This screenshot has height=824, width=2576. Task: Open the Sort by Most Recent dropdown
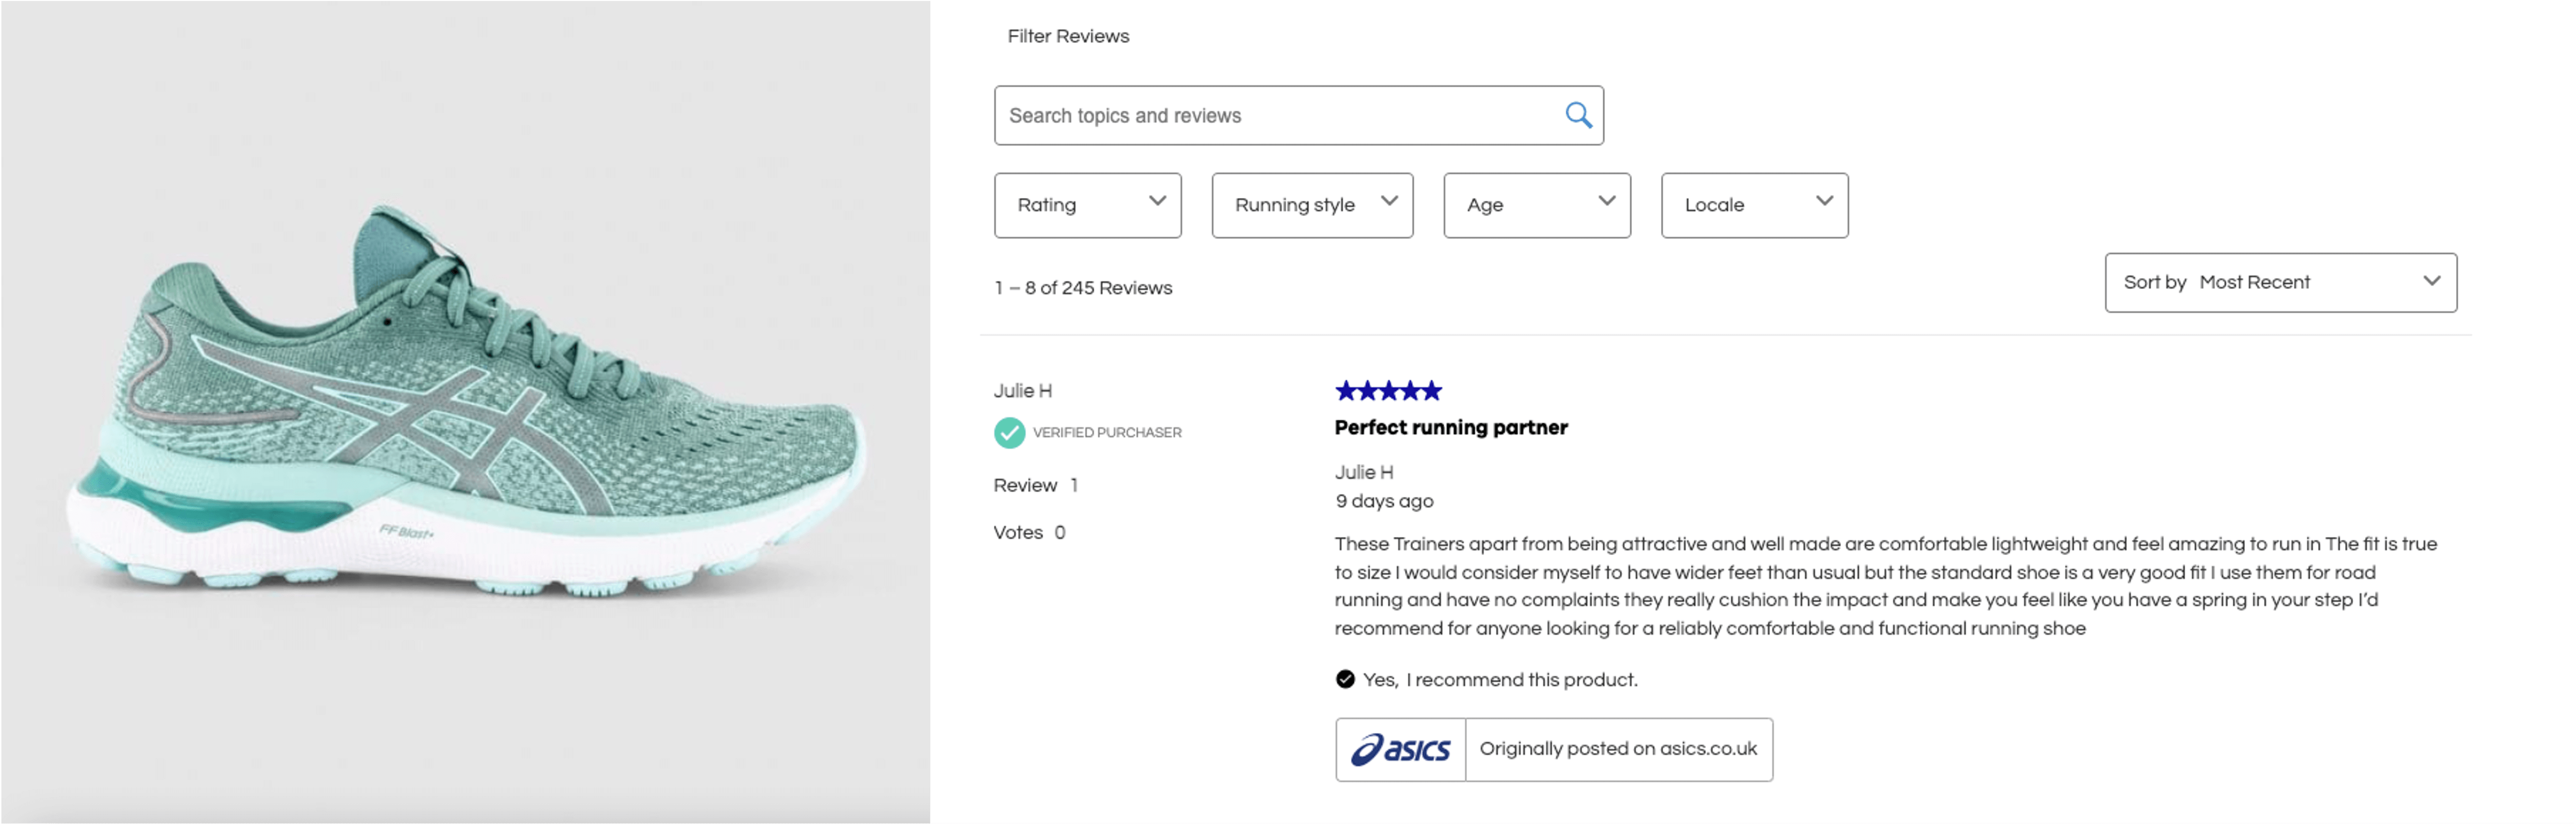click(2279, 282)
